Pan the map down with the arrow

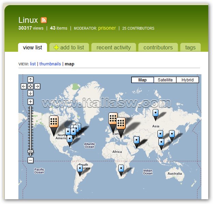click(x=30, y=93)
